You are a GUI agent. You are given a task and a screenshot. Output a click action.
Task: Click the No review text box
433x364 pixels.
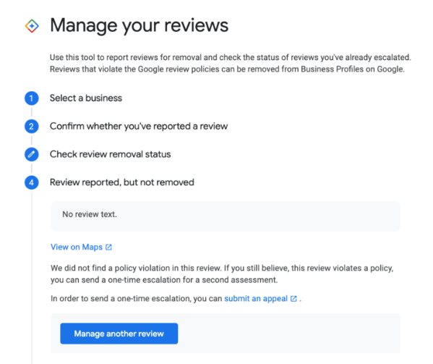click(226, 216)
